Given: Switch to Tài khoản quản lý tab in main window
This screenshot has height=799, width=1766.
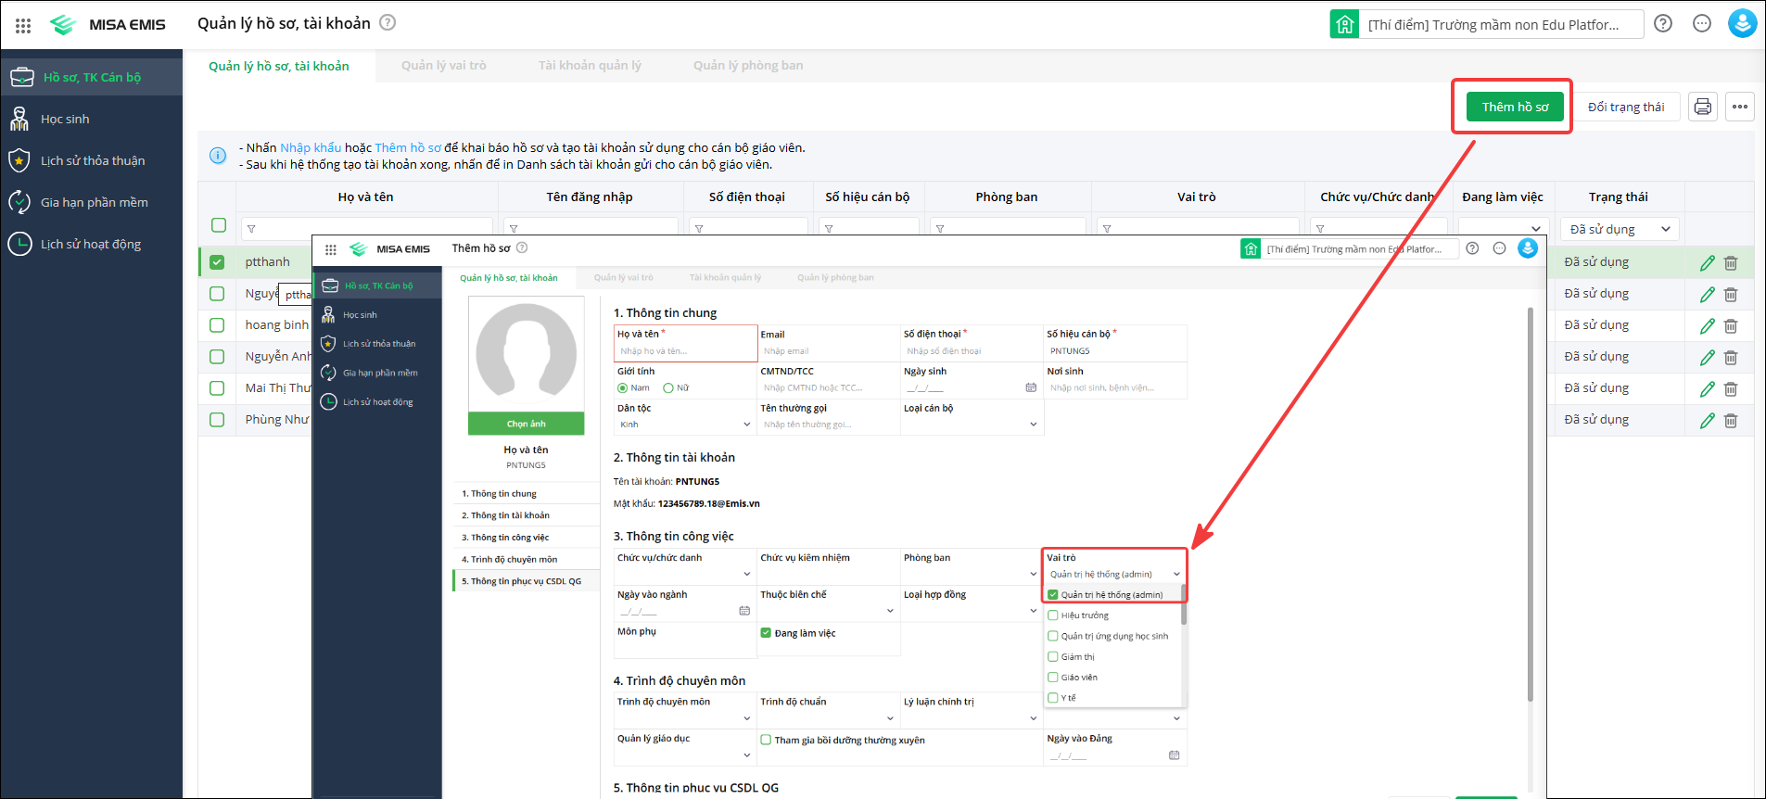Looking at the screenshot, I should [590, 66].
